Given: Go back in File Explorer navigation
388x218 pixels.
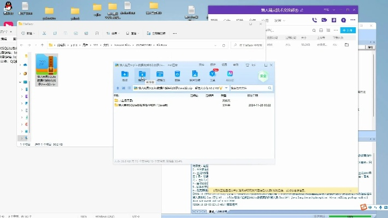Looking at the screenshot, I should (x=21, y=45).
